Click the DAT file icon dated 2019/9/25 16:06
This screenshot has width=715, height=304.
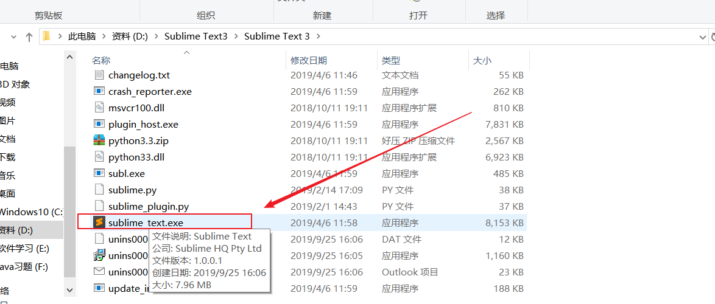coord(99,239)
